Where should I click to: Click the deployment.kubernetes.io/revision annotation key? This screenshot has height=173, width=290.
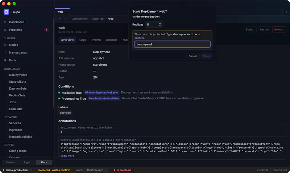pyautogui.click(x=86, y=127)
